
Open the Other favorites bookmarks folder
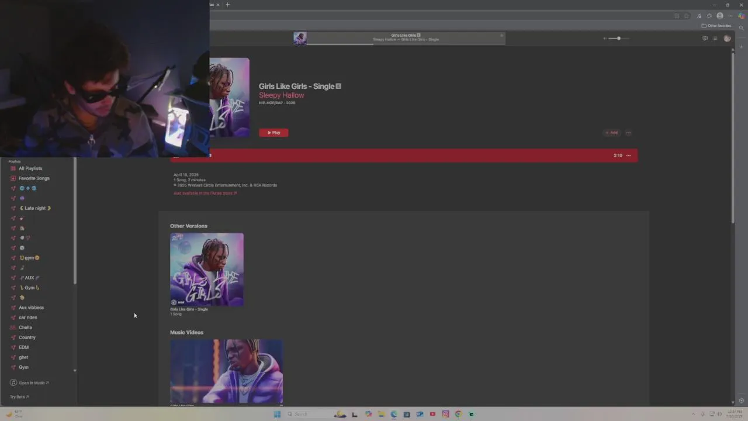(x=716, y=26)
